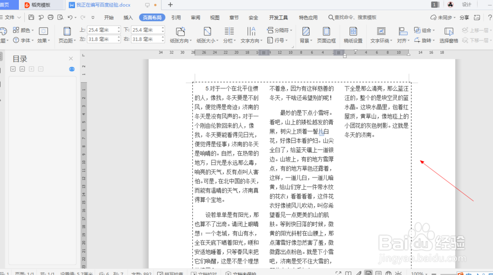Viewport: 493px width, 275px height.
Task: Open the 稻壳模板 document tab
Action: click(41, 5)
